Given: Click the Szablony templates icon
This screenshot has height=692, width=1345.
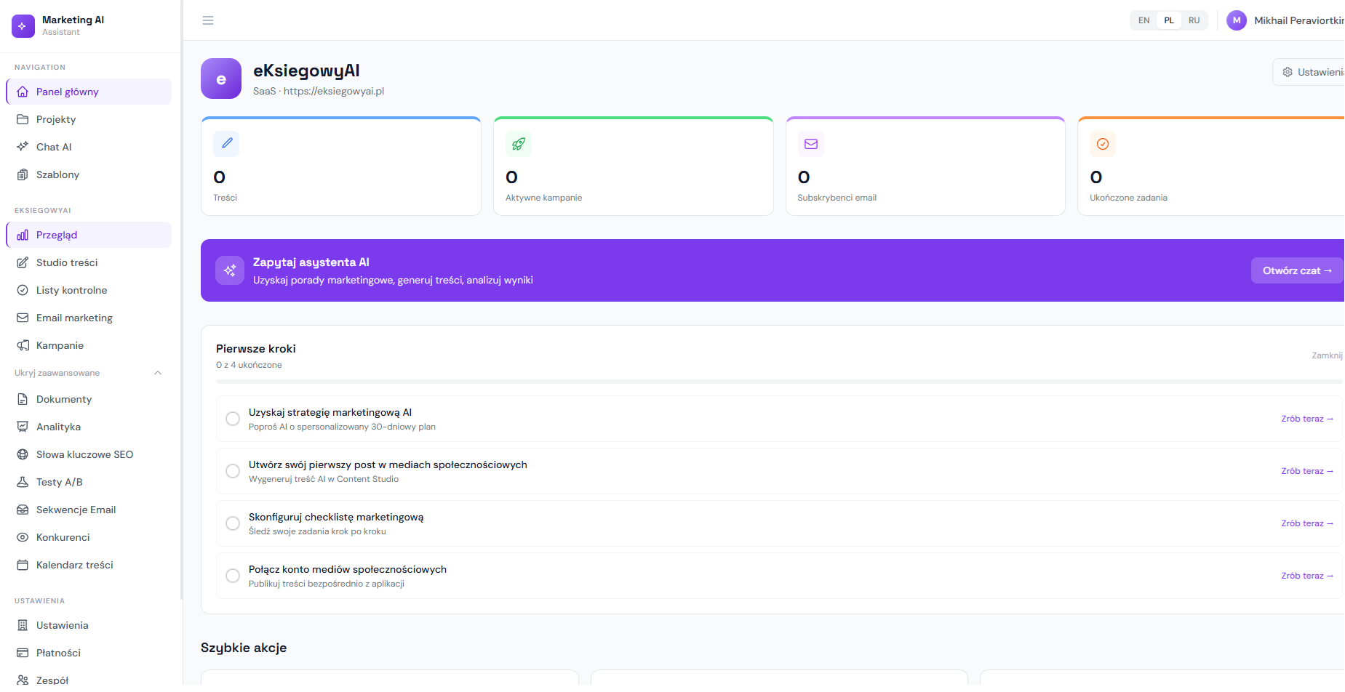Looking at the screenshot, I should 23,174.
